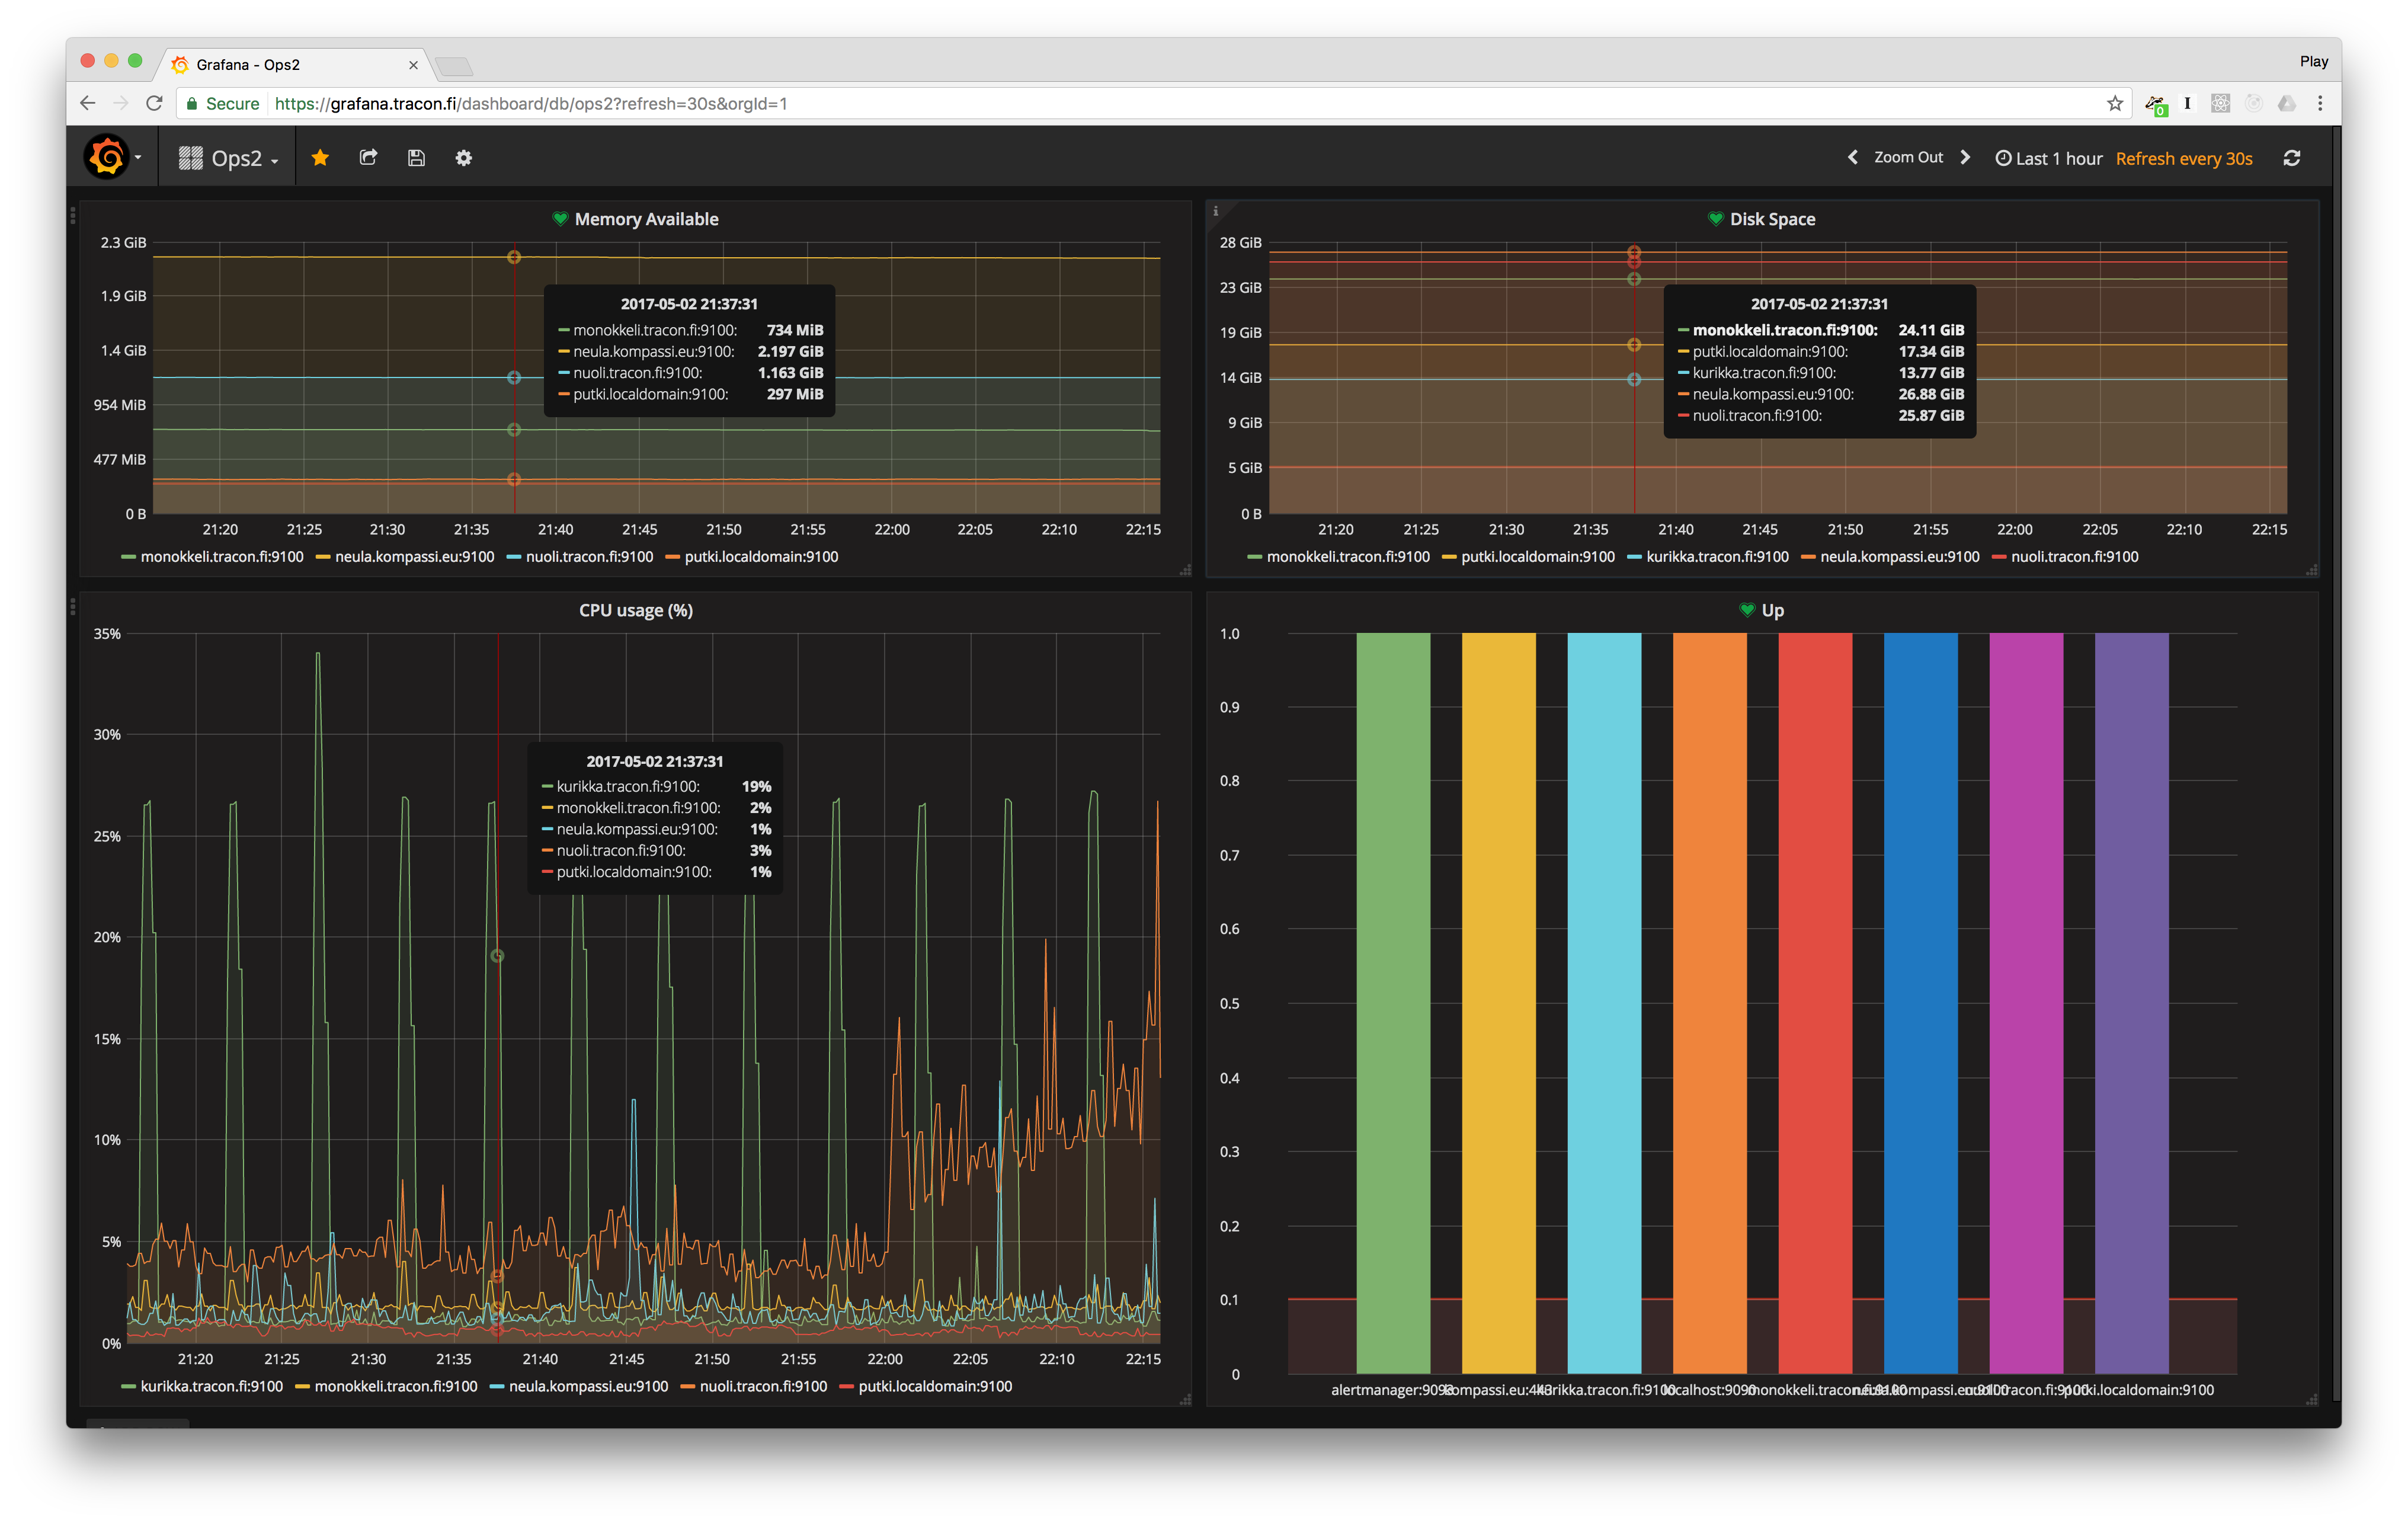Click the light blue kurikka bar in Up chart
The width and height of the screenshot is (2408, 1523).
(x=1604, y=1003)
